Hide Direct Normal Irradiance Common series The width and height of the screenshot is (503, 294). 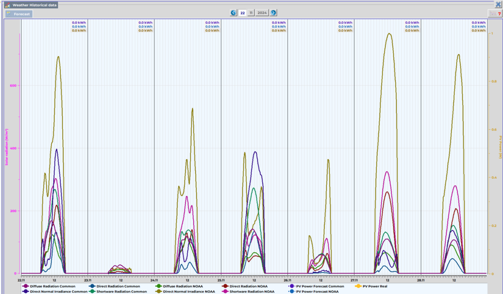pos(55,291)
